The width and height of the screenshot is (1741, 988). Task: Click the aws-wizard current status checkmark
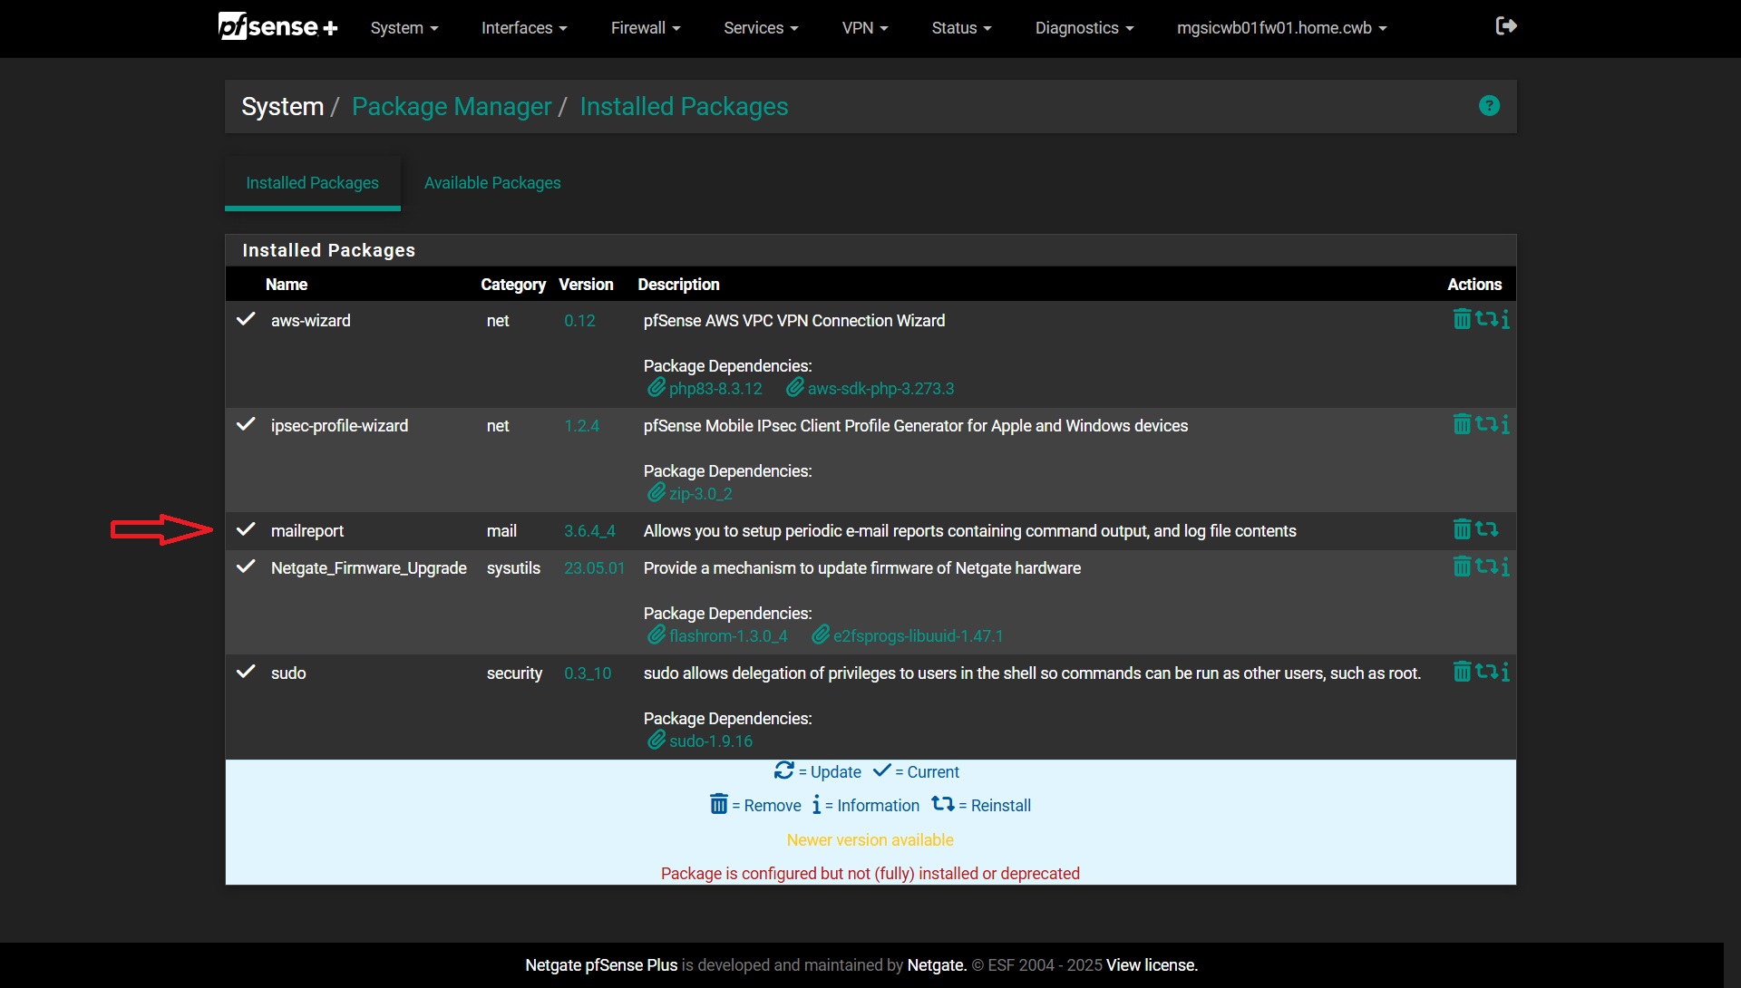pyautogui.click(x=246, y=319)
